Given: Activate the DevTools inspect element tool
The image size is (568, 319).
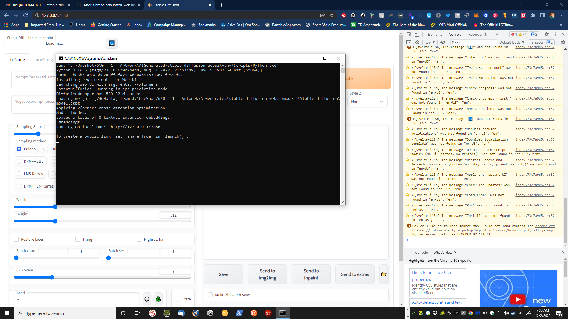Looking at the screenshot, I should coord(409,34).
